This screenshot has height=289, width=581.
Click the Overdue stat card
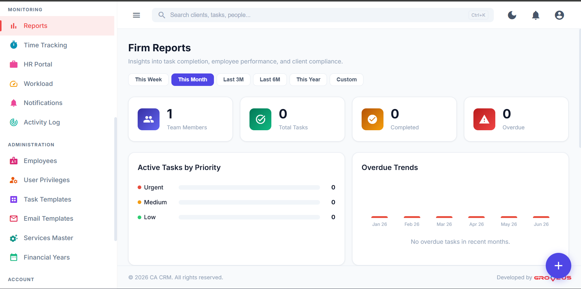[x=516, y=119]
